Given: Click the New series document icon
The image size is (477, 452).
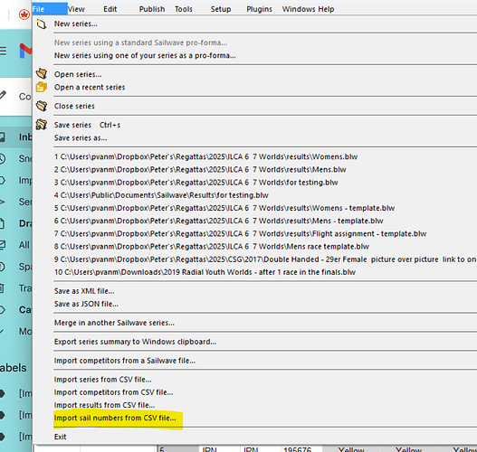Looking at the screenshot, I should point(42,24).
